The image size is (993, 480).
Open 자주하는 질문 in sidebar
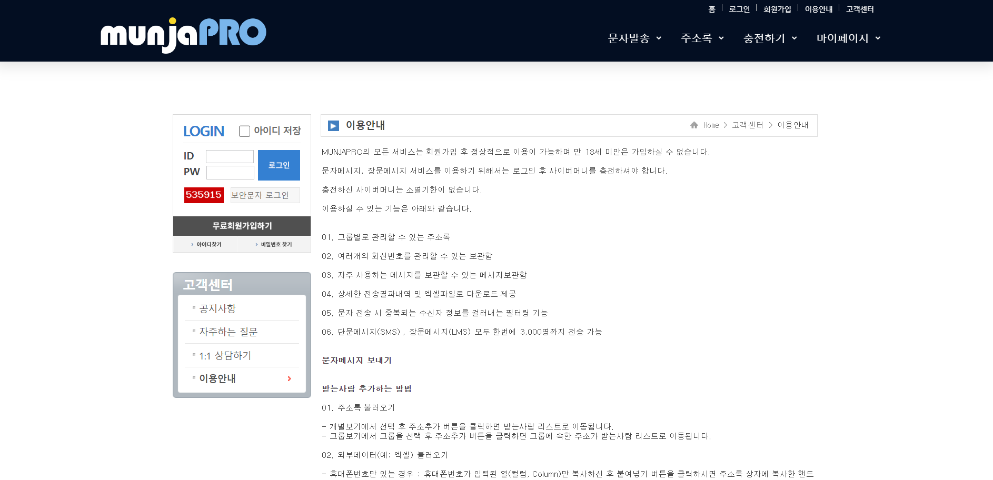[228, 332]
